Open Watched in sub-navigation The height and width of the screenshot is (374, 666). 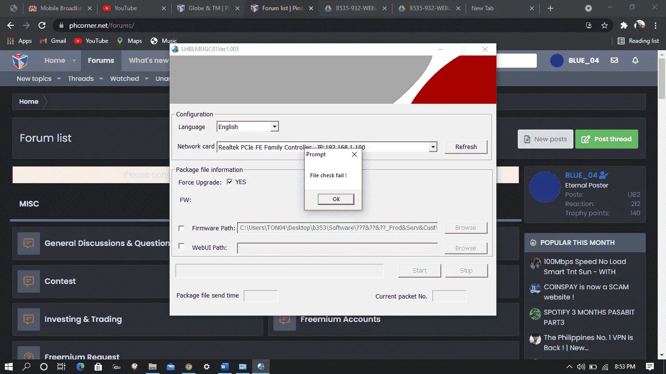(x=124, y=78)
